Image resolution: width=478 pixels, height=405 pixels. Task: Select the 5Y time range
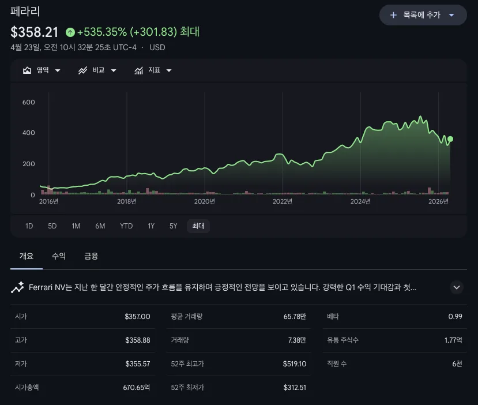click(173, 226)
